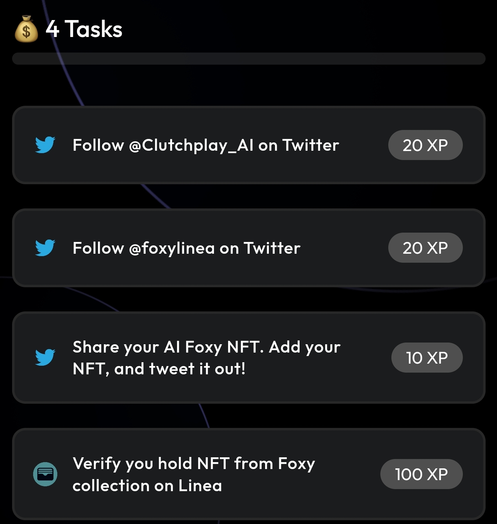Click the @foxylinea handle text
497x524 pixels.
(x=172, y=249)
